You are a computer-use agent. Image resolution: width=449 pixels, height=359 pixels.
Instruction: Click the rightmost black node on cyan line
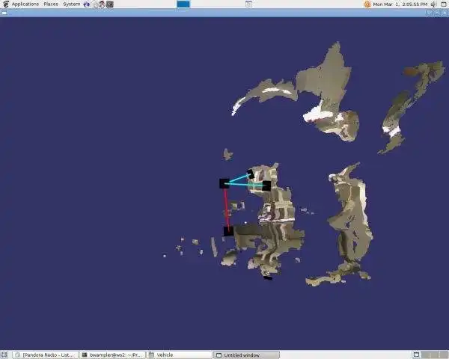pyautogui.click(x=266, y=185)
